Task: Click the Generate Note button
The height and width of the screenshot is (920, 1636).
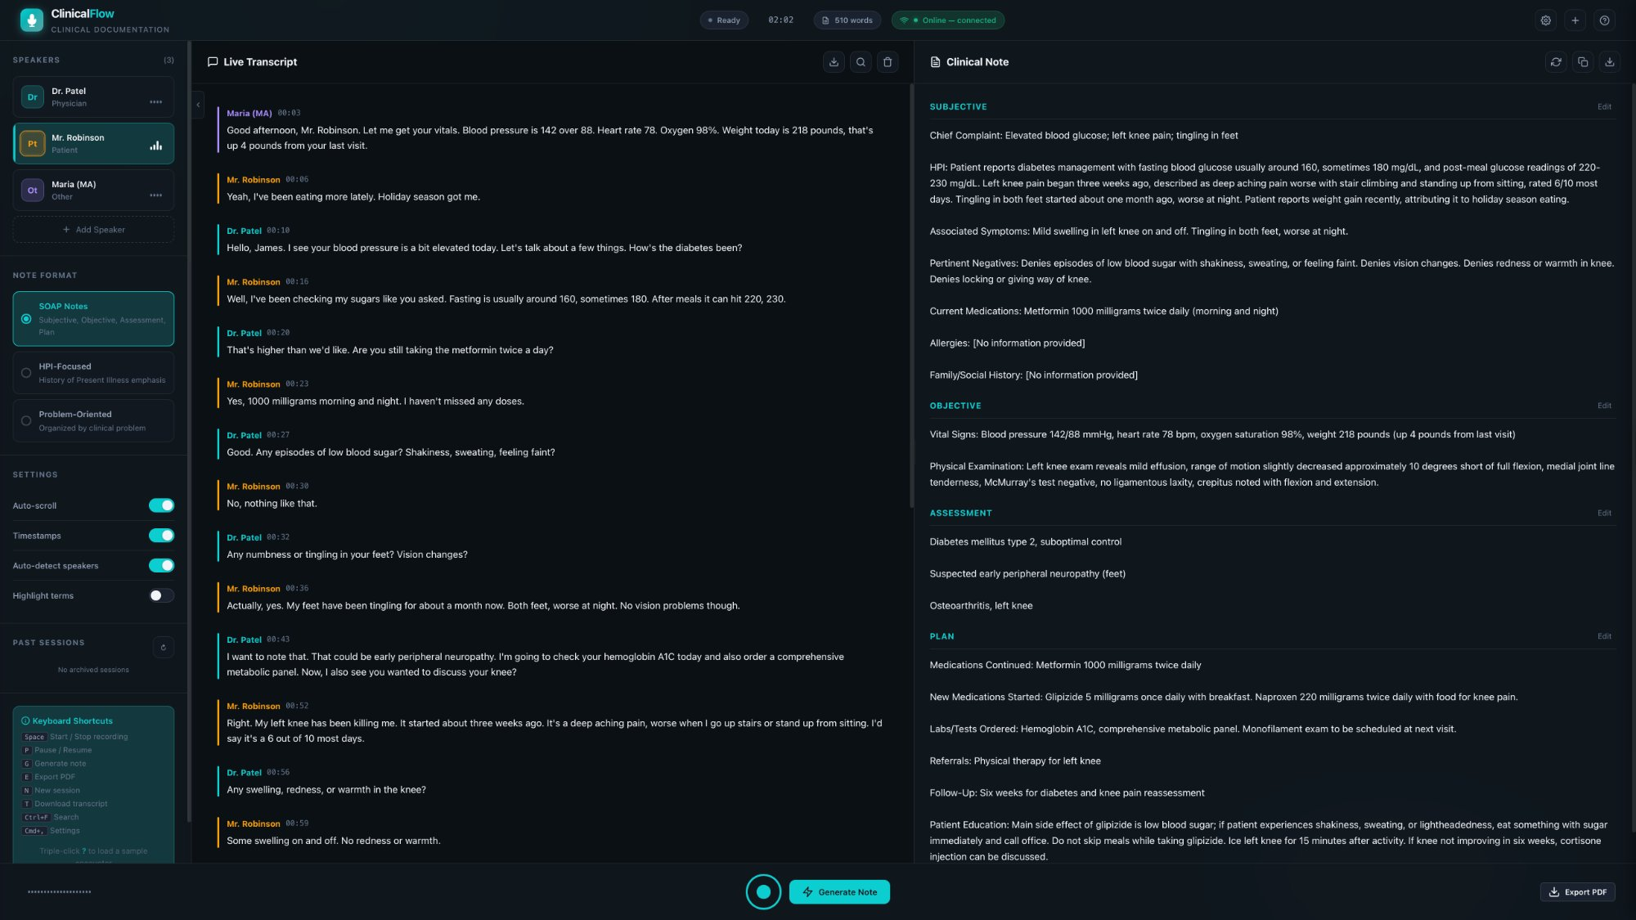Action: pos(839,892)
